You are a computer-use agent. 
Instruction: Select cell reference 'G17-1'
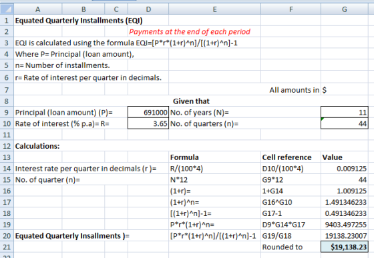click(272, 213)
